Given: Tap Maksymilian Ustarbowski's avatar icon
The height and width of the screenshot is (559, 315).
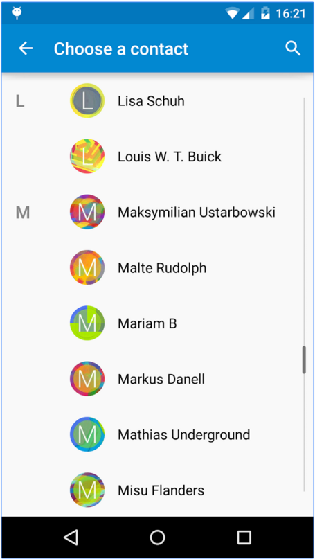Looking at the screenshot, I should (x=87, y=212).
